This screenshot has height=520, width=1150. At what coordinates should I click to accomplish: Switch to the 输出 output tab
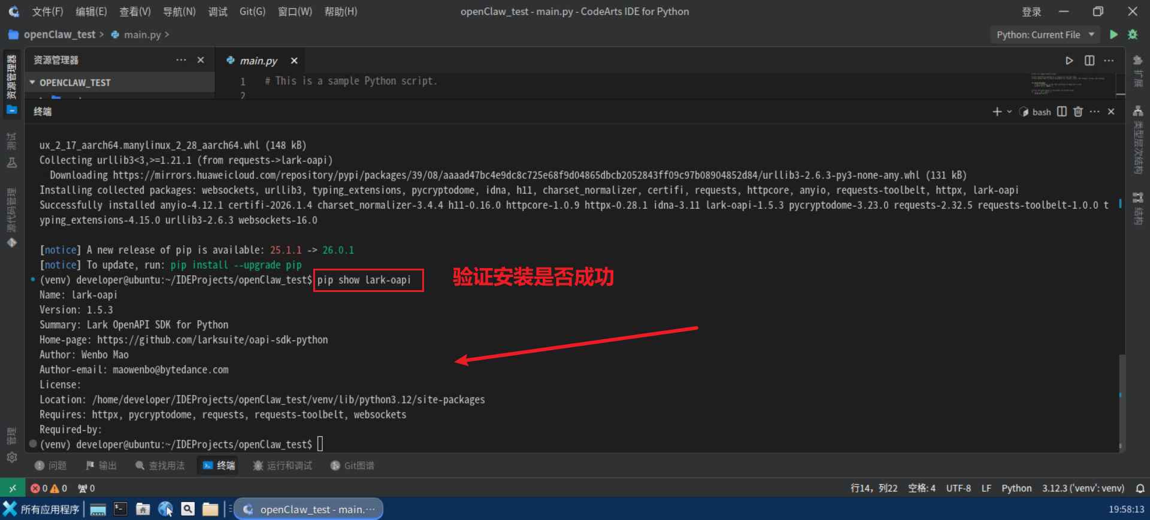(101, 466)
